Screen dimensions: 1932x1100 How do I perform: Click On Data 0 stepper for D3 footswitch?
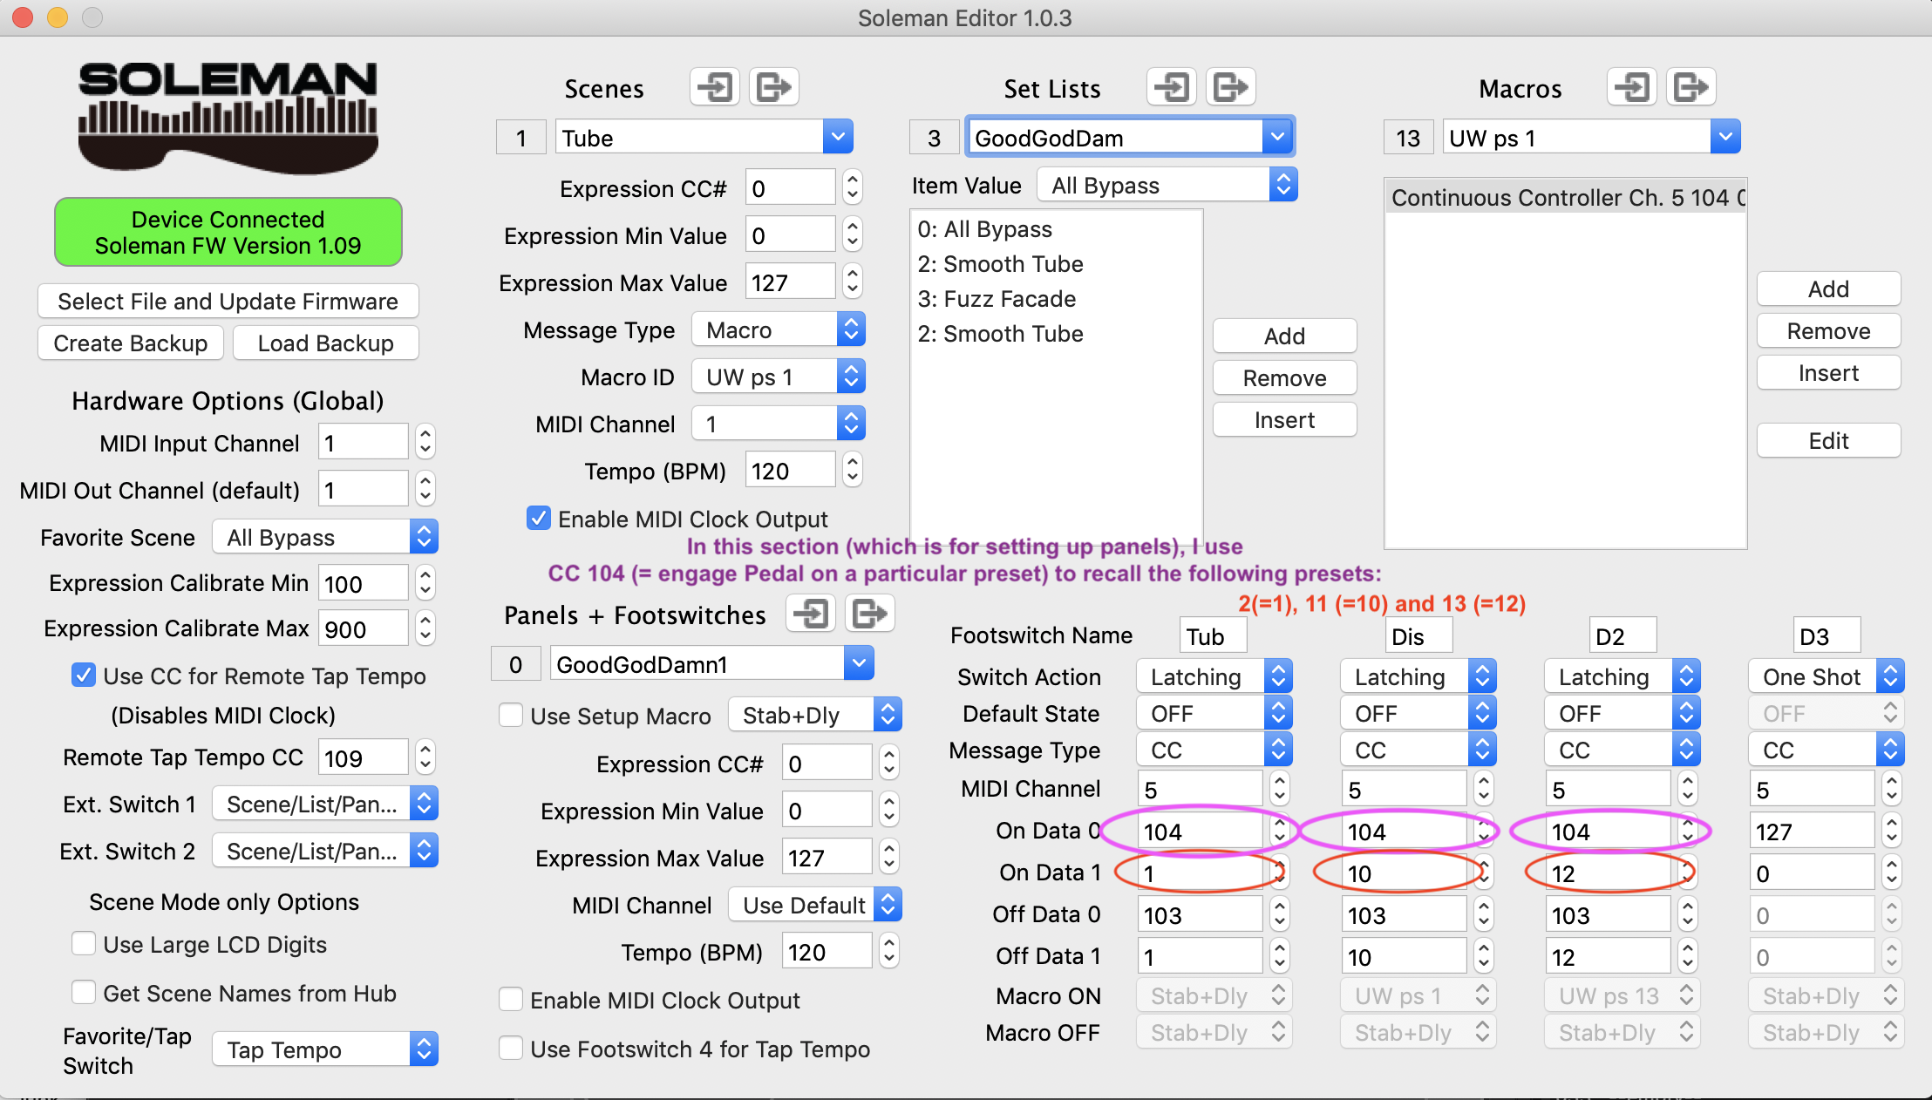1892,831
